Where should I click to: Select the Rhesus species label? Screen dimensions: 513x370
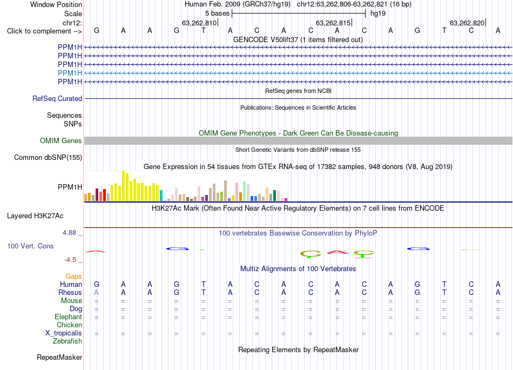[70, 292]
